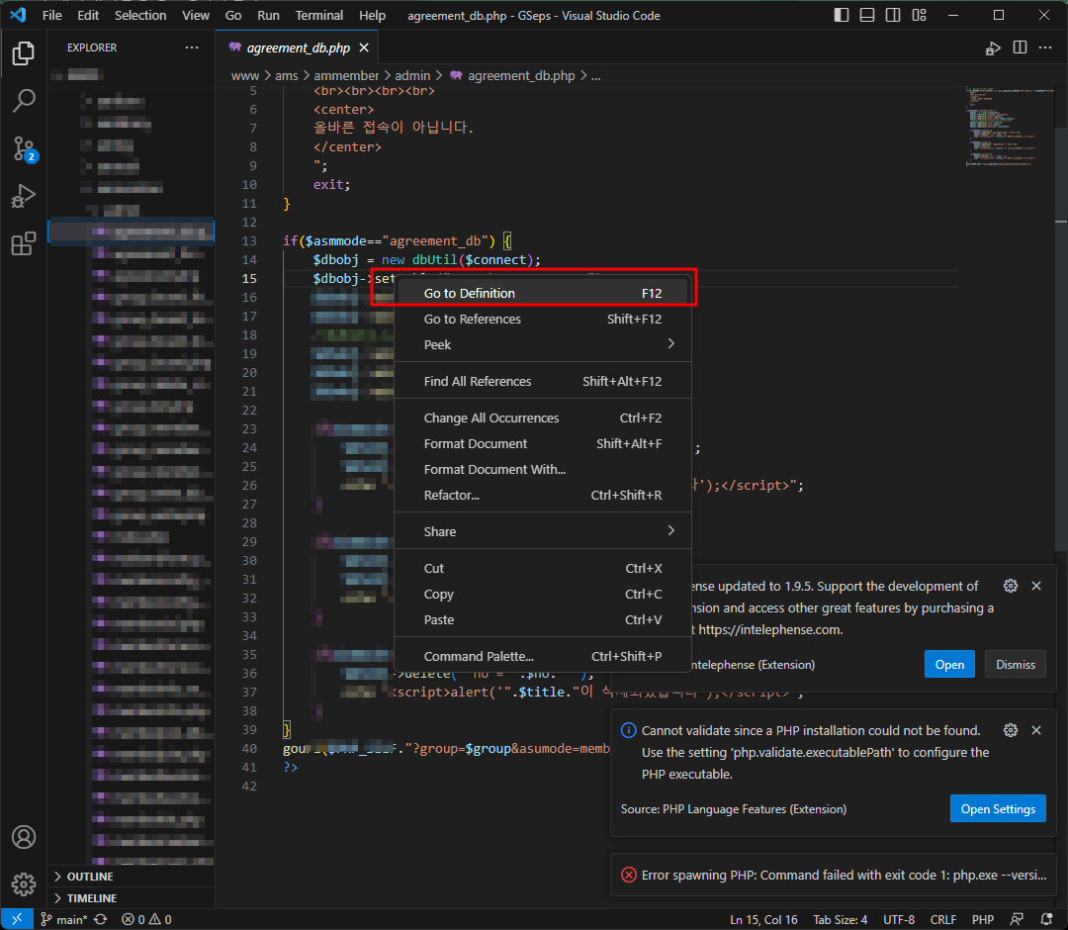Click the Synchronize Changes icon
1068x930 pixels.
101,920
